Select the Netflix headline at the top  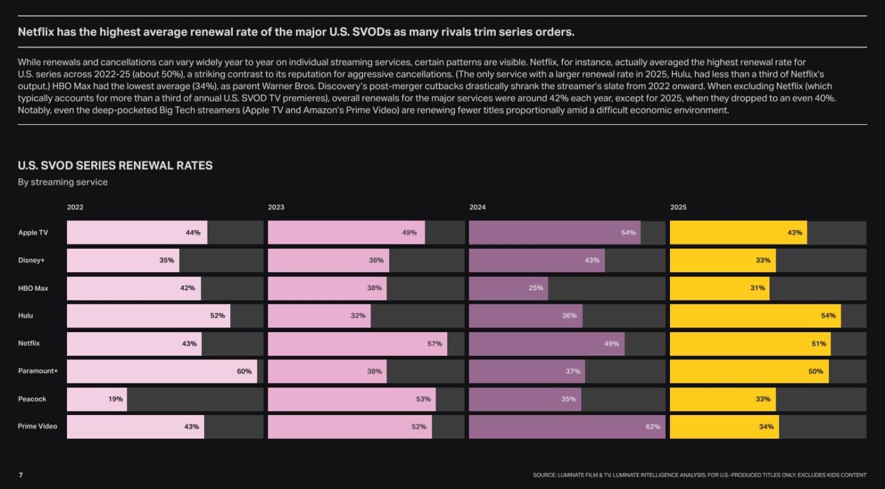(296, 32)
